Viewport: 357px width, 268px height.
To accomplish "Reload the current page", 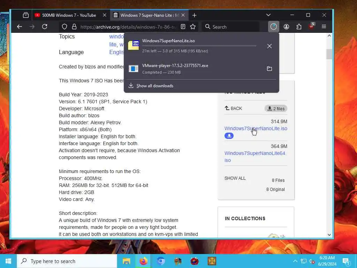I will pos(45,27).
